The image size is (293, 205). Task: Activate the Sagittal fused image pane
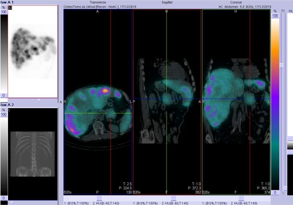coord(167,102)
